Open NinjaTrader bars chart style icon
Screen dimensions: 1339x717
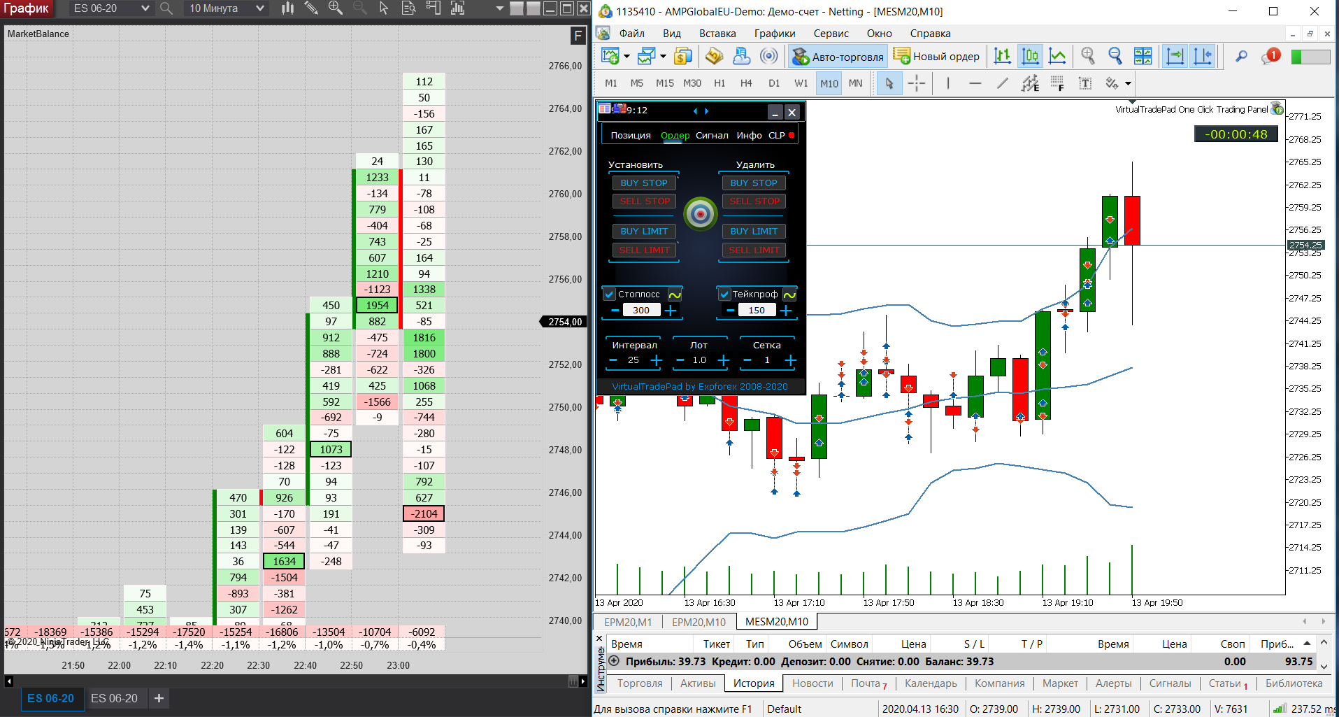click(287, 8)
